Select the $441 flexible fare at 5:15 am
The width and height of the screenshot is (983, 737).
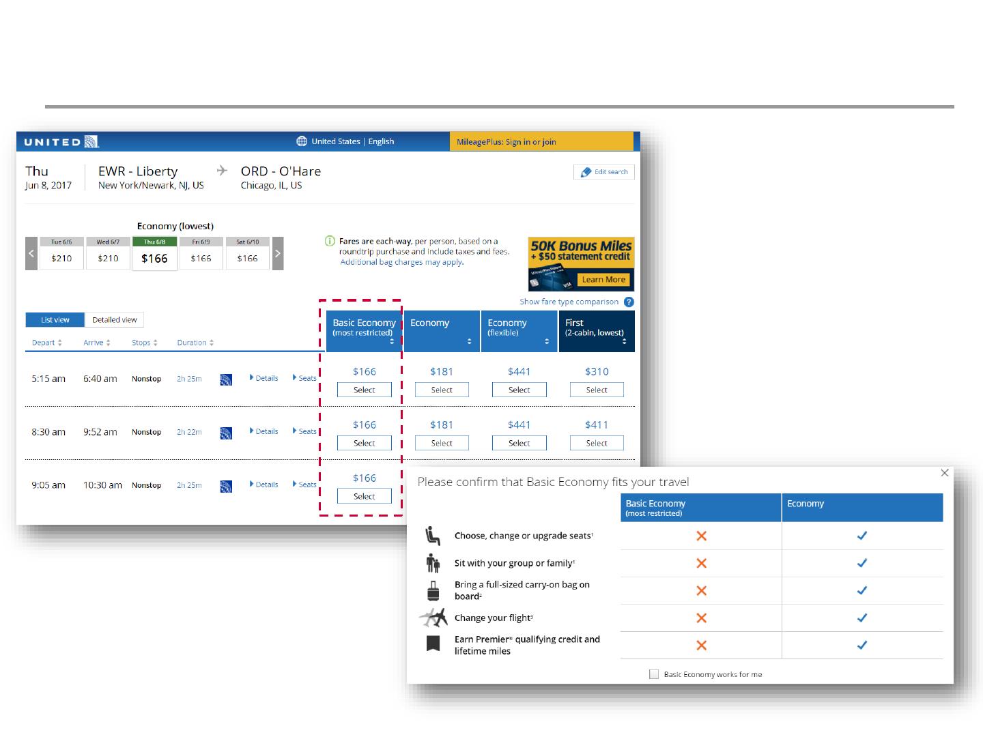[x=519, y=390]
